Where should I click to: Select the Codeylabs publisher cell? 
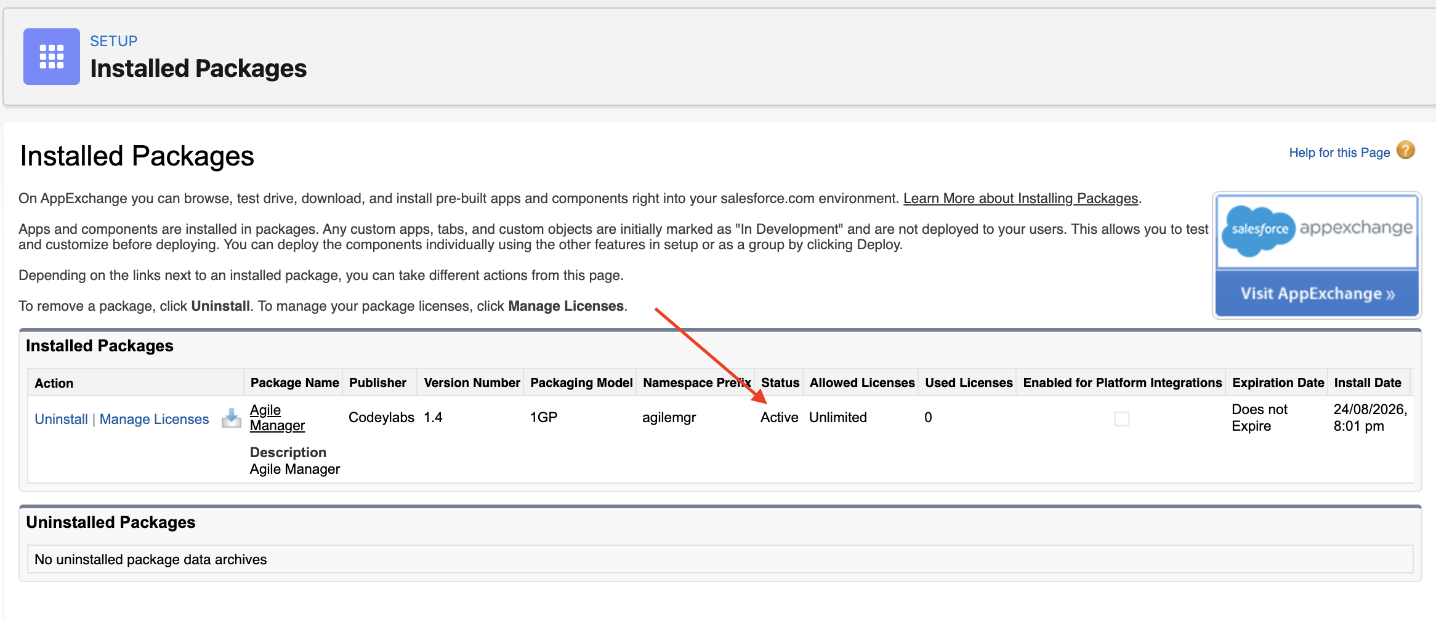(381, 417)
